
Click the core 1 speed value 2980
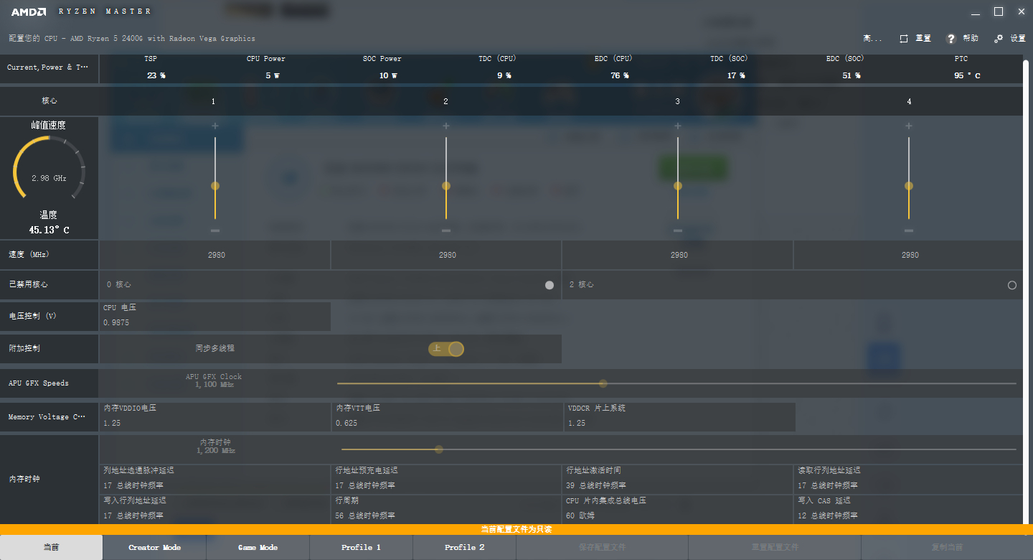216,255
